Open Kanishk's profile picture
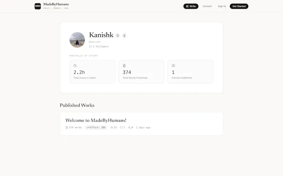Viewport: 283px width, 176px height. coord(77,40)
